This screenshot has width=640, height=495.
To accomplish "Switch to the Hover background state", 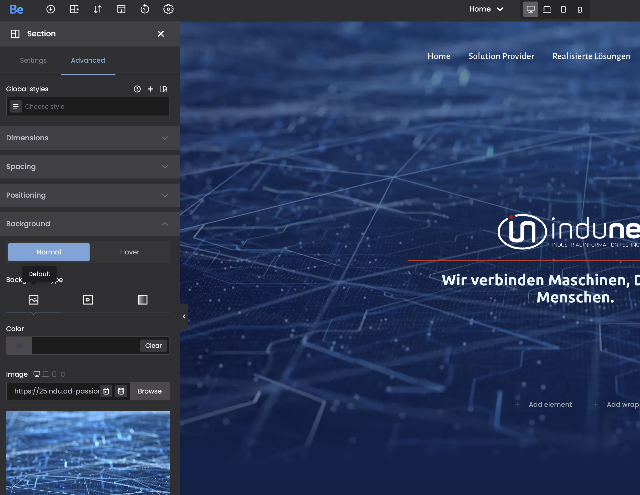I will pos(130,252).
